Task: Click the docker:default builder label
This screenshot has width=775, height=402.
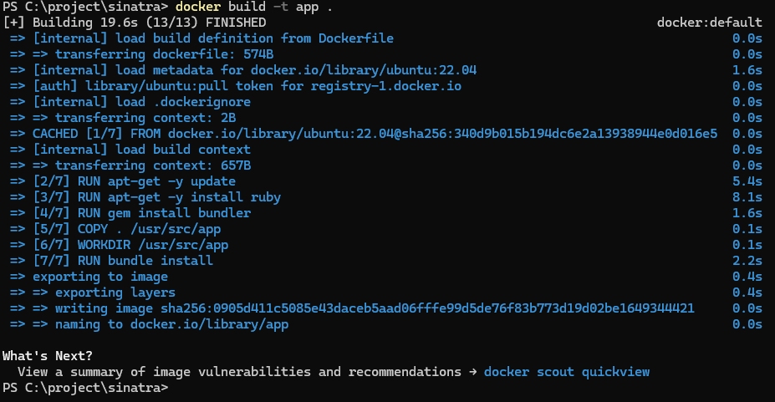Action: click(x=709, y=23)
